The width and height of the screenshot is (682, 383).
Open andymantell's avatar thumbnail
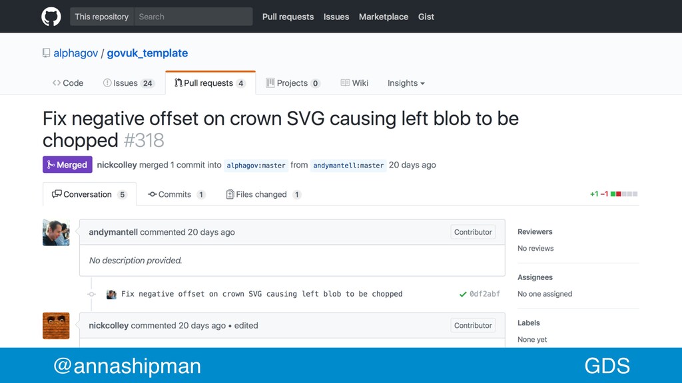[x=56, y=233]
